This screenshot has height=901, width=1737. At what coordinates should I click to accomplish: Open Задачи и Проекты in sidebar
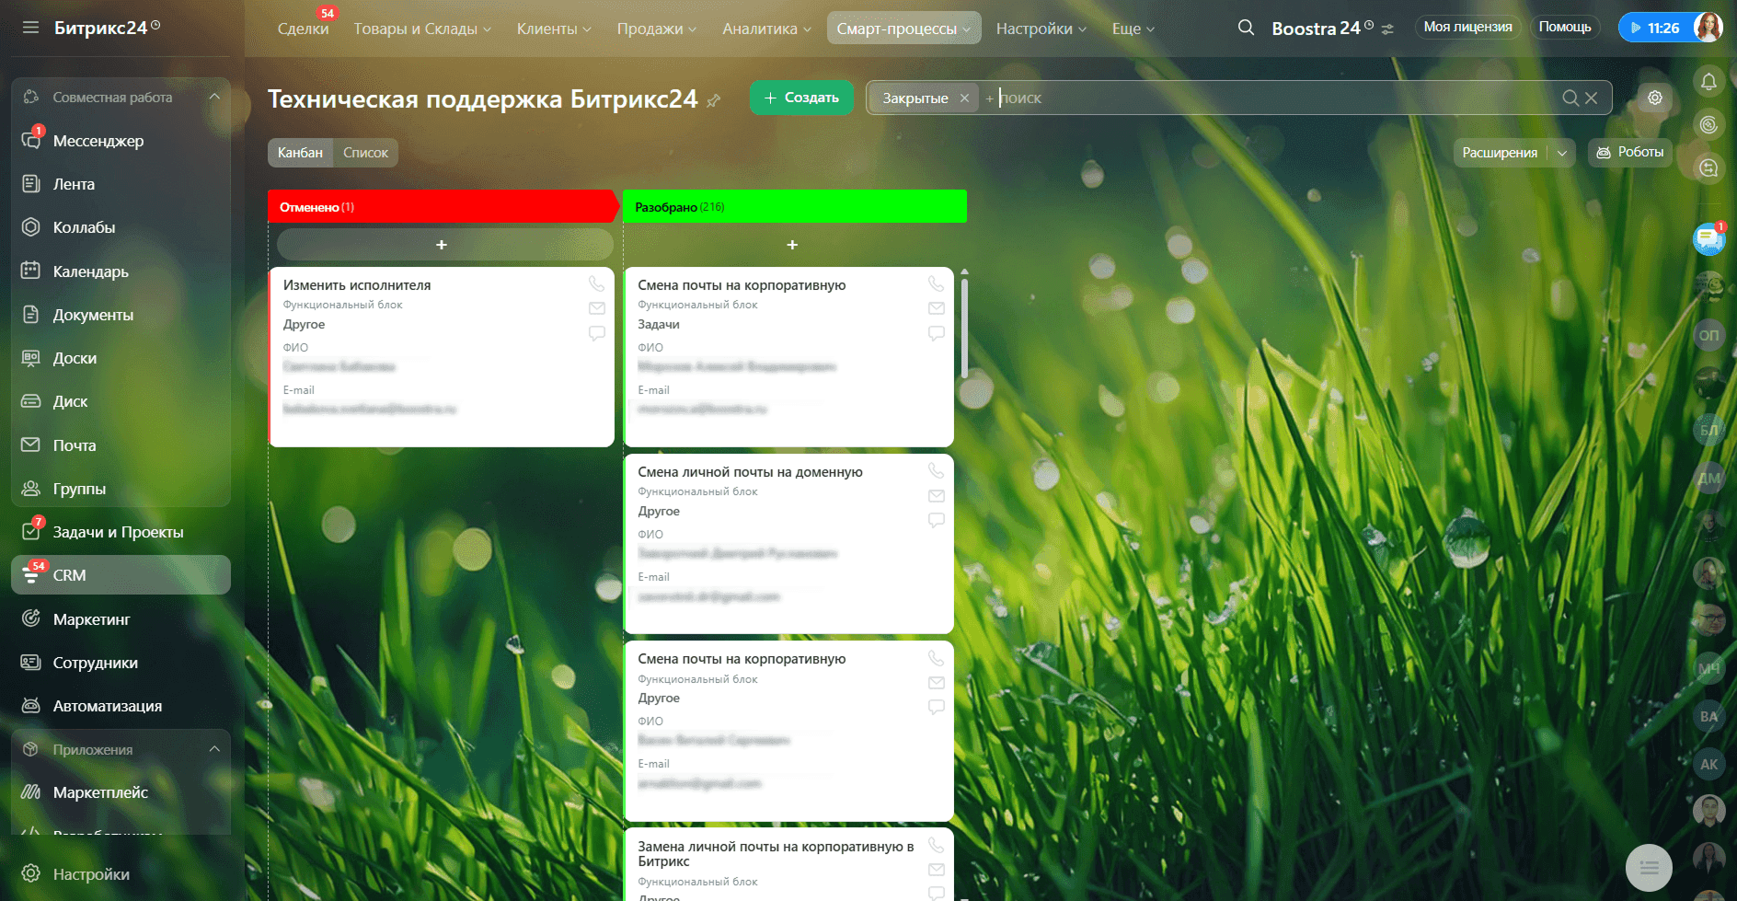(x=118, y=532)
